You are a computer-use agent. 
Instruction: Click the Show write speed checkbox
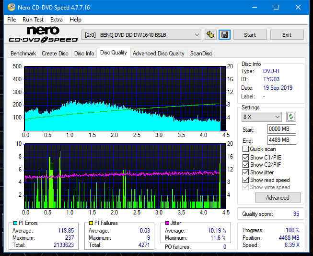(245, 187)
